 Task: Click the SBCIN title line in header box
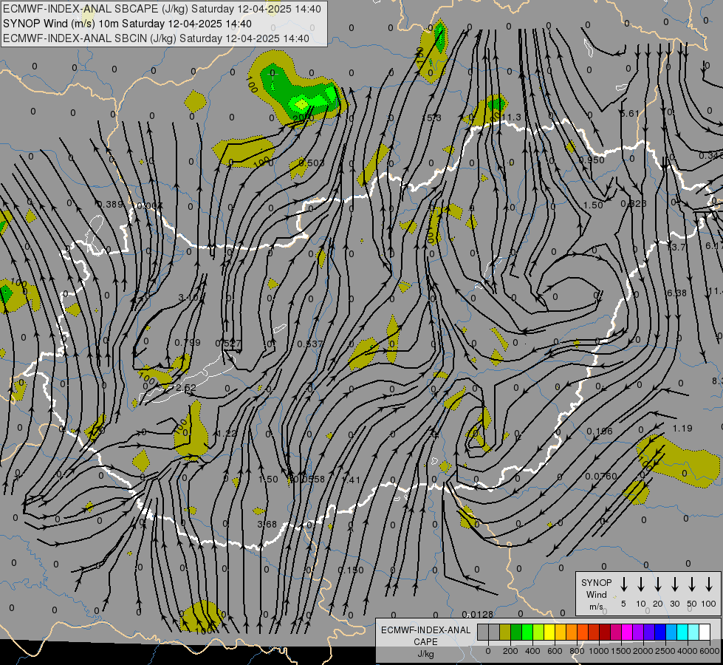(x=156, y=38)
